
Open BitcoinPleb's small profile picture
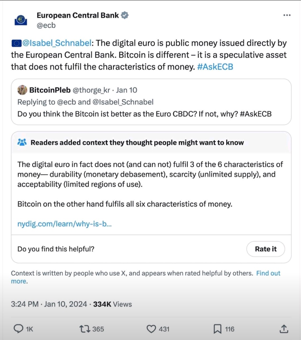point(22,90)
